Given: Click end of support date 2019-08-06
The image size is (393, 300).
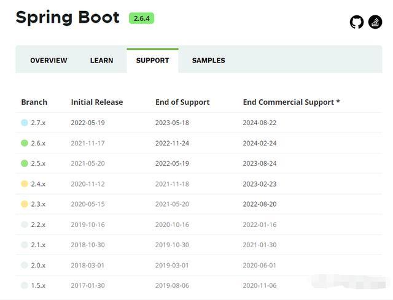Looking at the screenshot, I should [172, 285].
